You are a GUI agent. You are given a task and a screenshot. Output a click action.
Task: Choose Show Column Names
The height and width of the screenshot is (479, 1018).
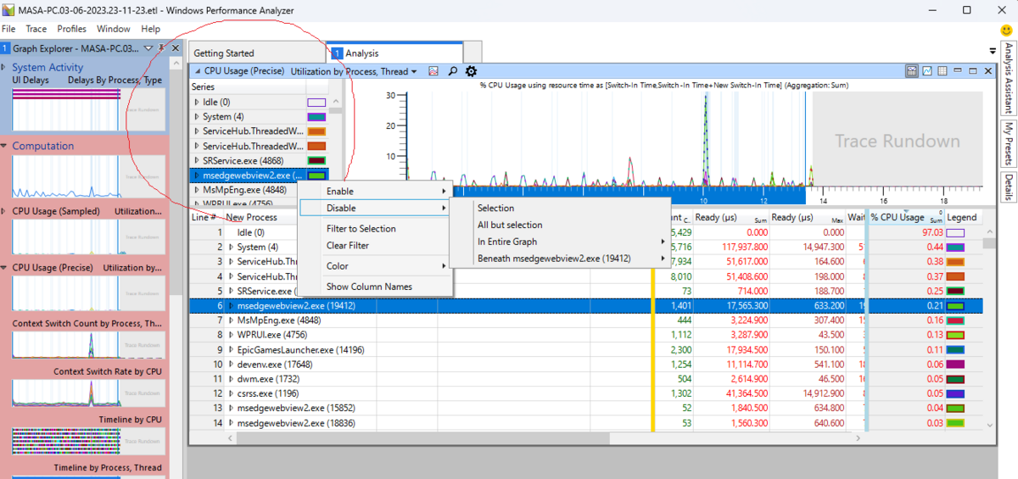click(x=375, y=287)
